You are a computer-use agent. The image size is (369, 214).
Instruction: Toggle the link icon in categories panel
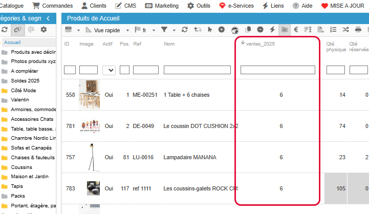coord(18,30)
